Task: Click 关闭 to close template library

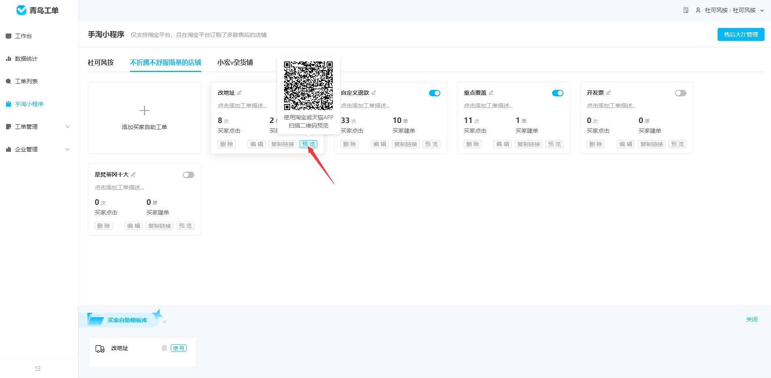Action: pyautogui.click(x=752, y=319)
